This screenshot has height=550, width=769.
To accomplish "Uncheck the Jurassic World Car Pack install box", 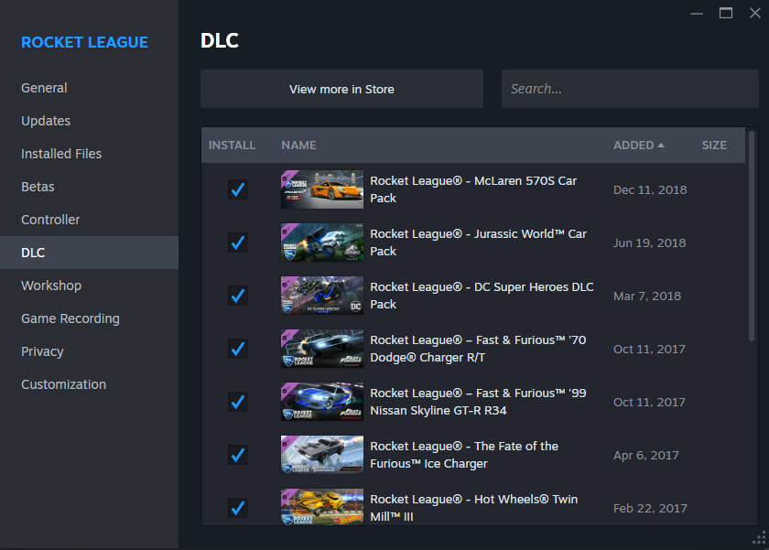I will point(237,243).
